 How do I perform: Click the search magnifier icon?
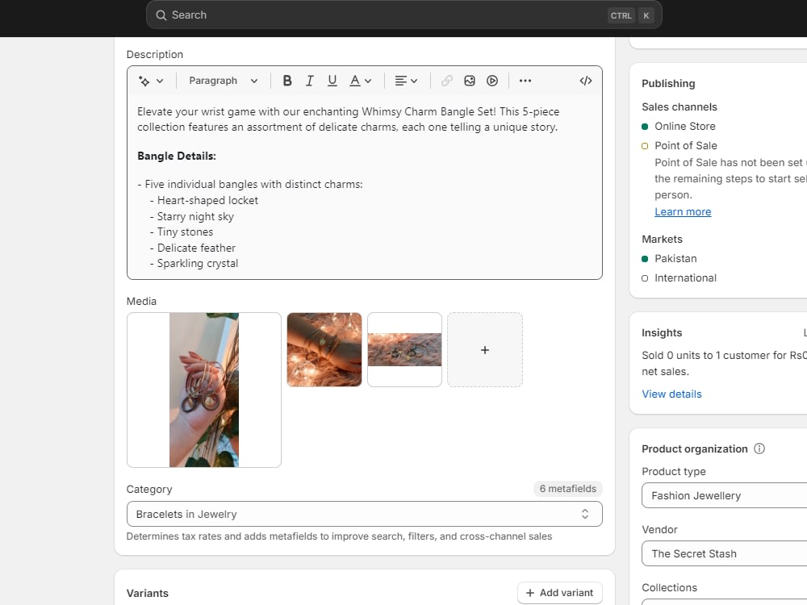pyautogui.click(x=161, y=15)
